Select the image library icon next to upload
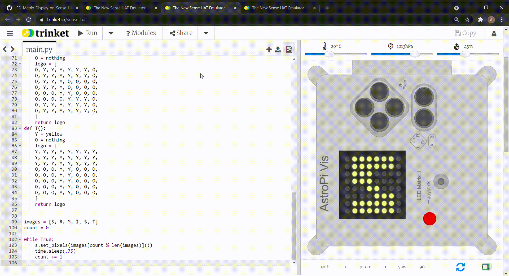Screen dimensions: 509x276 pos(289,49)
